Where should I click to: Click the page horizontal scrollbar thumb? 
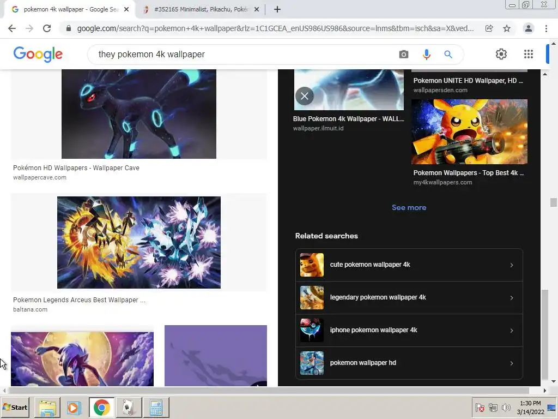point(269,391)
